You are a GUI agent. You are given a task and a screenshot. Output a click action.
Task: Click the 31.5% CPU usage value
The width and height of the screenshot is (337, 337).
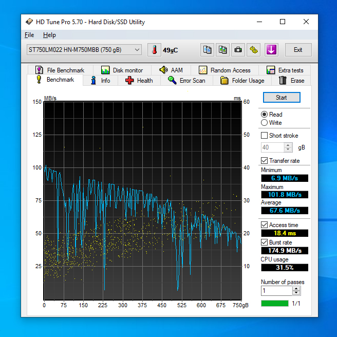coord(285,268)
